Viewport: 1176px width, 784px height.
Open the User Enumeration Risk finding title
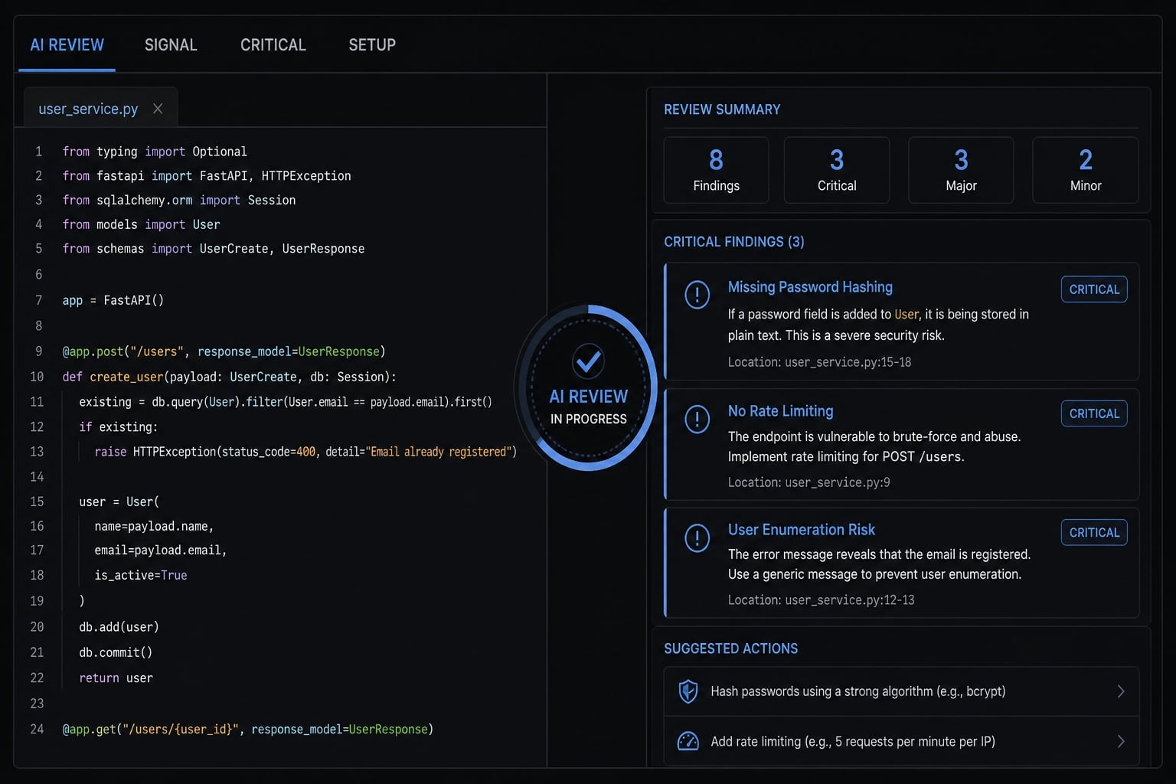pyautogui.click(x=801, y=530)
